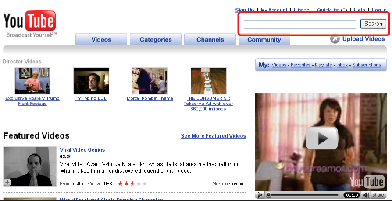The height and width of the screenshot is (201, 392).
Task: Click the YouTube logo
Action: point(29,24)
